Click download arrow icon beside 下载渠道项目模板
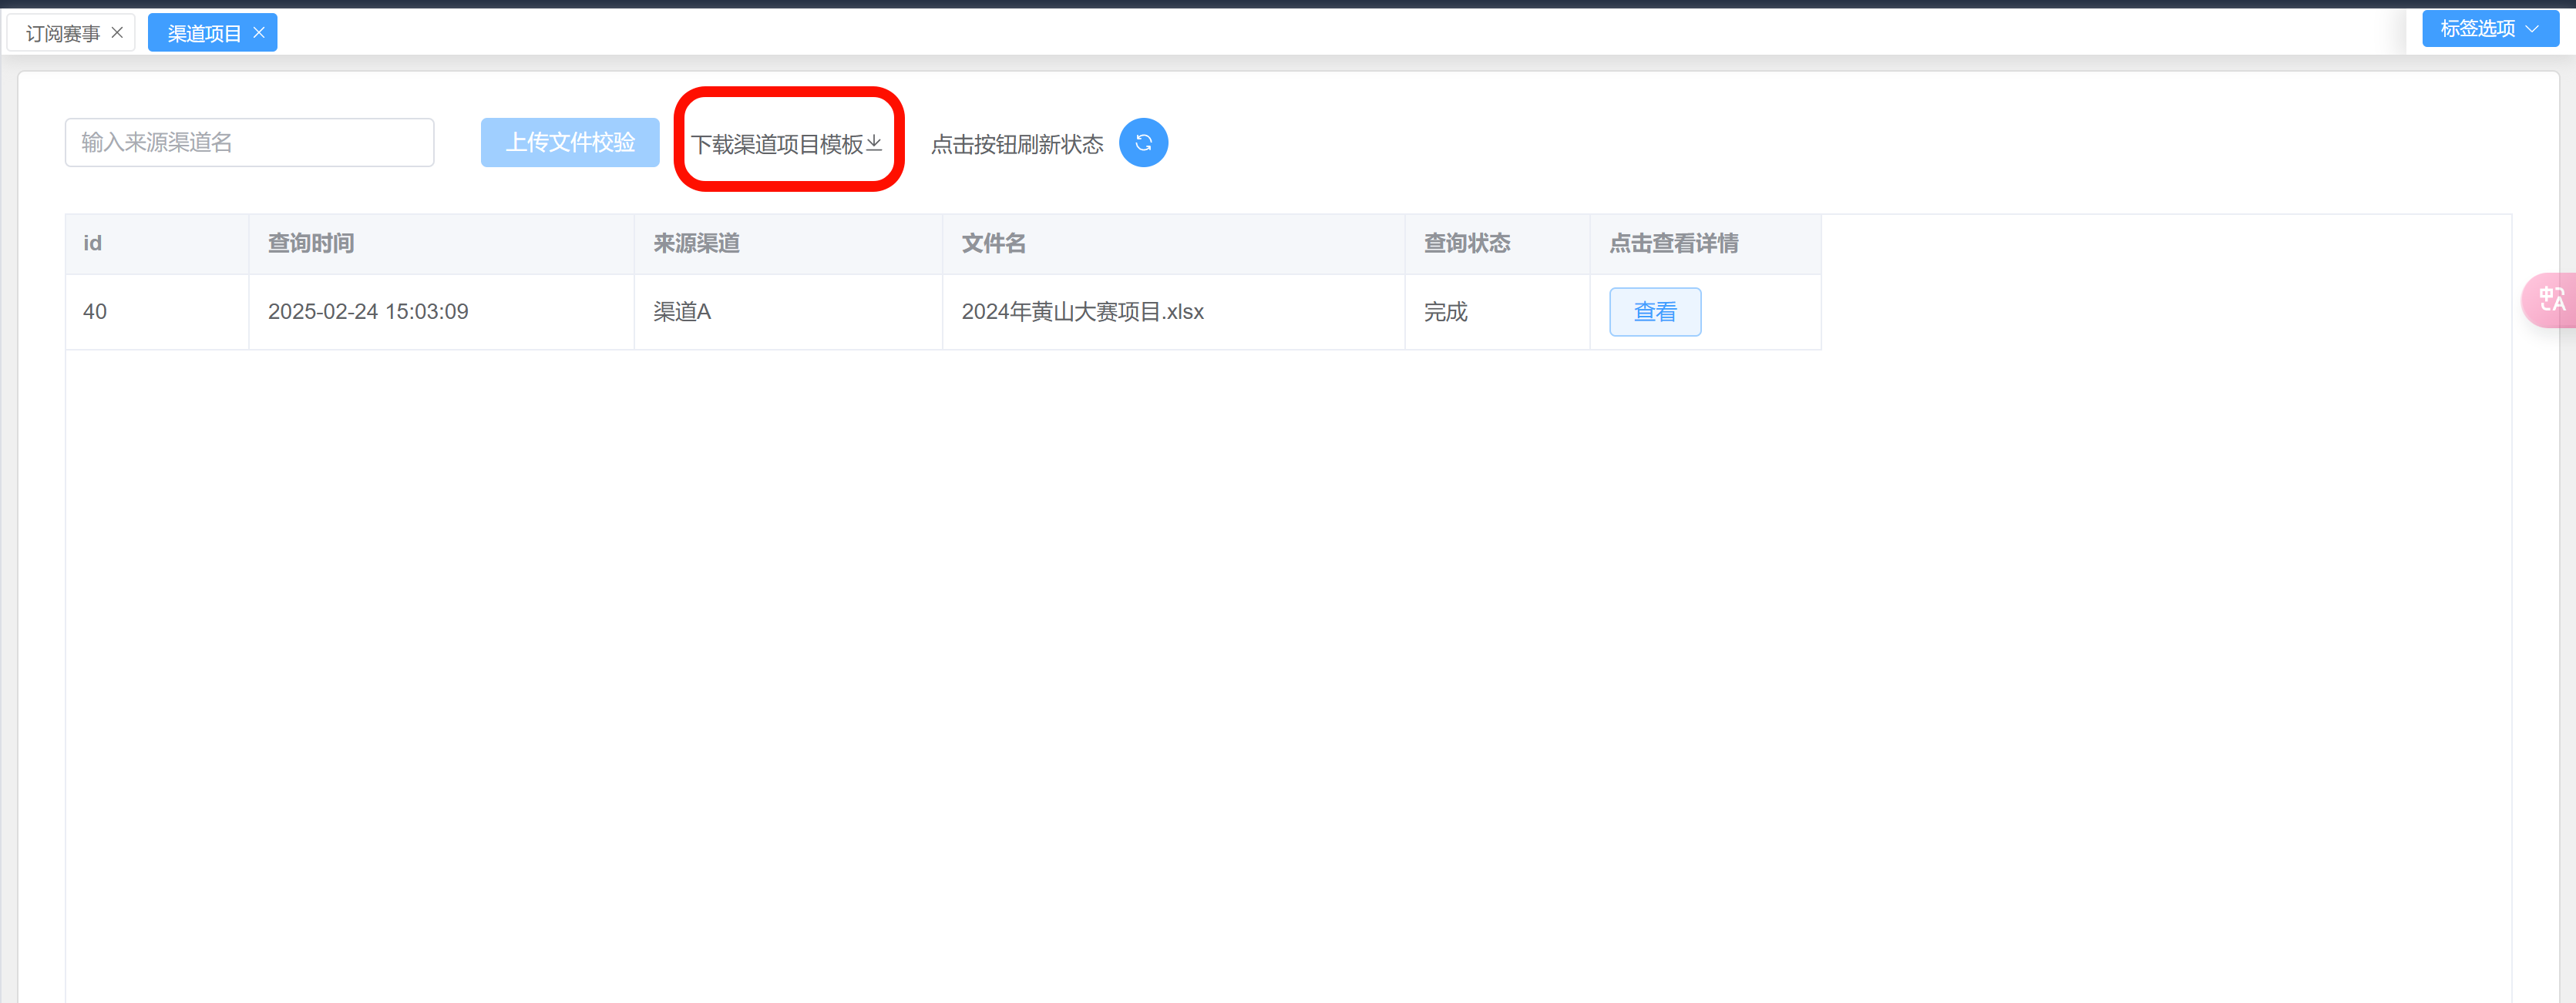Viewport: 2576px width, 1003px height. [874, 144]
